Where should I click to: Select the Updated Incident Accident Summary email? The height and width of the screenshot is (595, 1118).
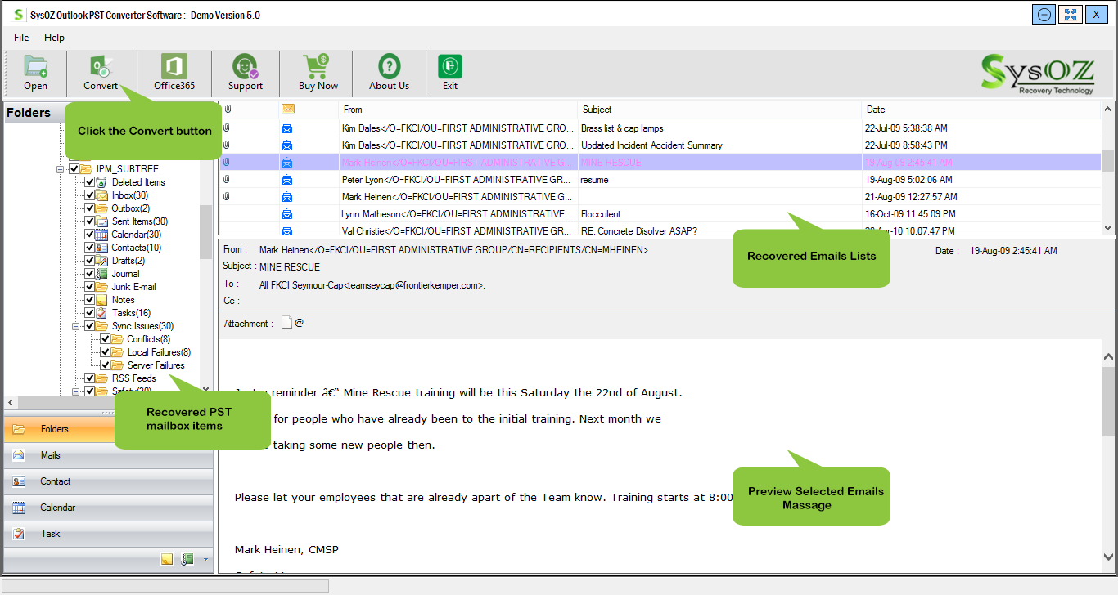tap(660, 145)
